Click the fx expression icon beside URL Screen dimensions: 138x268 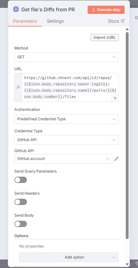point(18,87)
